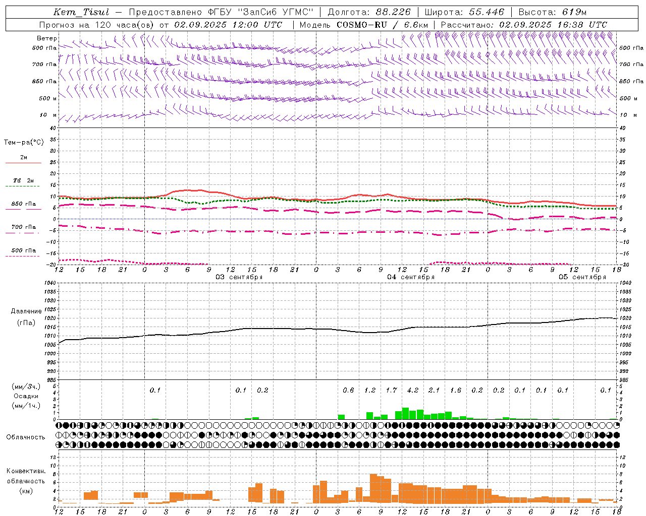Screen dimensions: 646x516
Task: Click the 'Давление' pressure panel label
Action: pos(26,311)
